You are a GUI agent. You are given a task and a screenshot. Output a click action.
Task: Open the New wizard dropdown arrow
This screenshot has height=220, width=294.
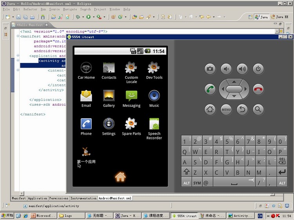[13, 17]
